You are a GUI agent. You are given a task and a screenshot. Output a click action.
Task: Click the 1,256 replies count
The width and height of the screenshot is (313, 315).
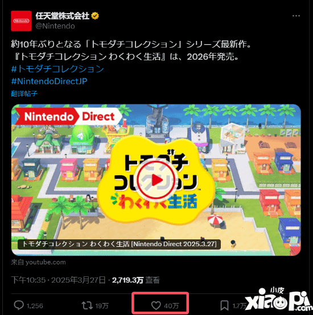[x=35, y=306]
